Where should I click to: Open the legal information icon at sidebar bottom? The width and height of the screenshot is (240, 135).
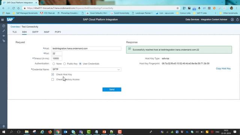tap(4, 126)
